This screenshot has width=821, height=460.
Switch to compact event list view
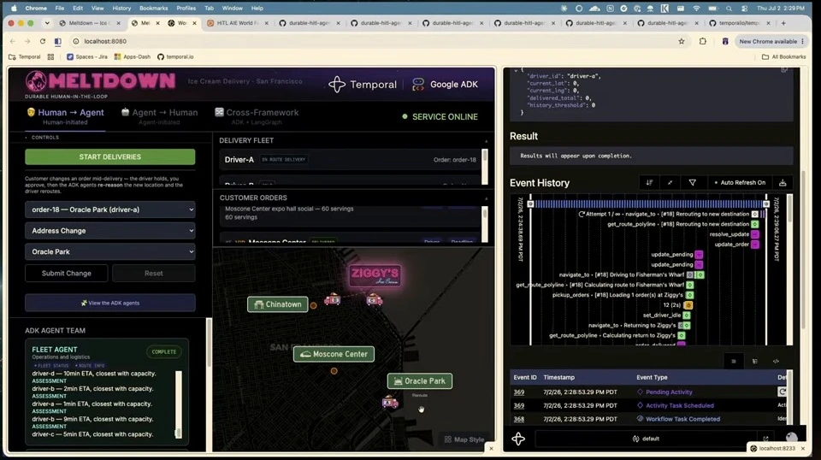734,361
